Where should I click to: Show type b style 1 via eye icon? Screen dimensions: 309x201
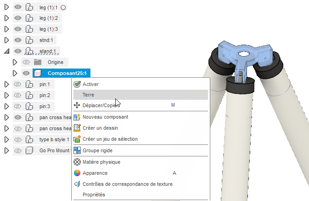pyautogui.click(x=18, y=140)
